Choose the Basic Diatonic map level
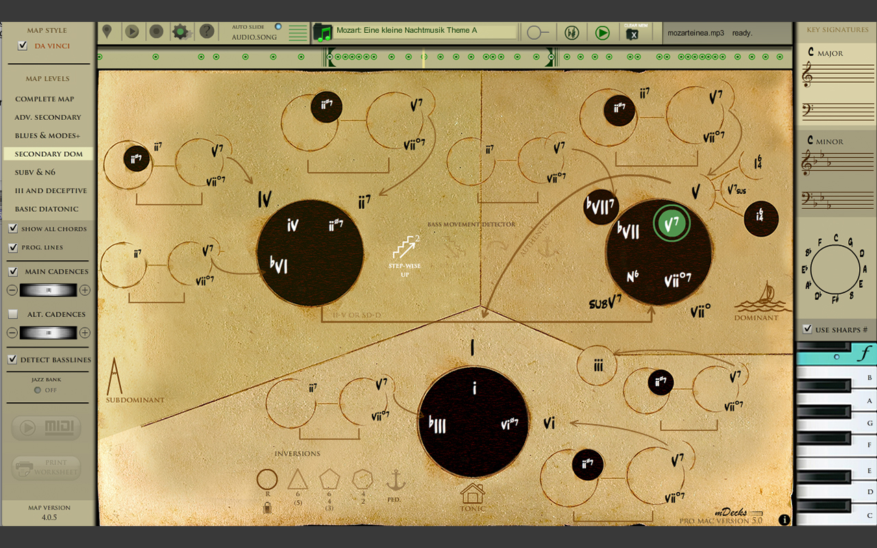Image resolution: width=877 pixels, height=548 pixels. pyautogui.click(x=47, y=209)
